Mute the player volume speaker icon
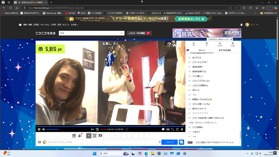Image resolution: width=279 pixels, height=157 pixels. [x=44, y=129]
